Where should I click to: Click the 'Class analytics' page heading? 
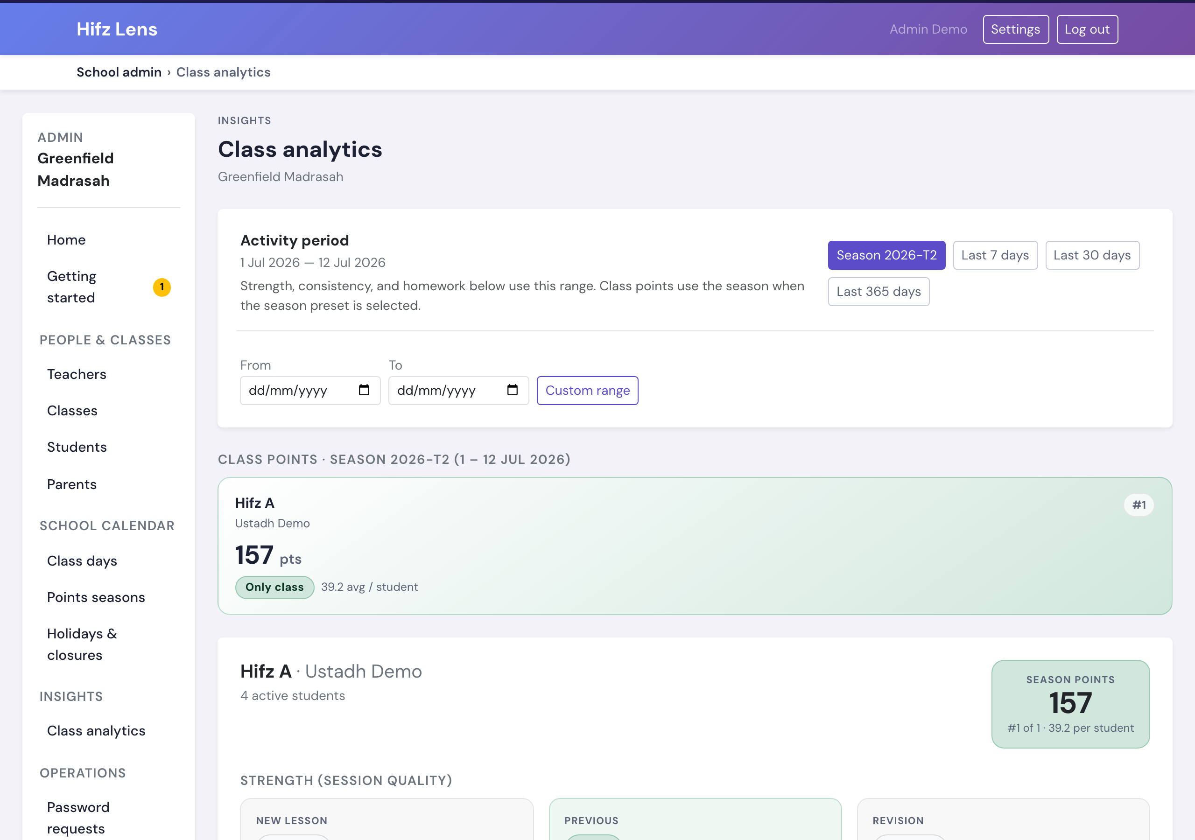[x=300, y=149]
